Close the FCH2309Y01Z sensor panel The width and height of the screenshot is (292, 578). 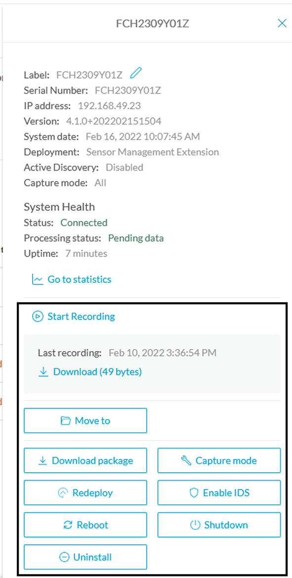(x=282, y=24)
